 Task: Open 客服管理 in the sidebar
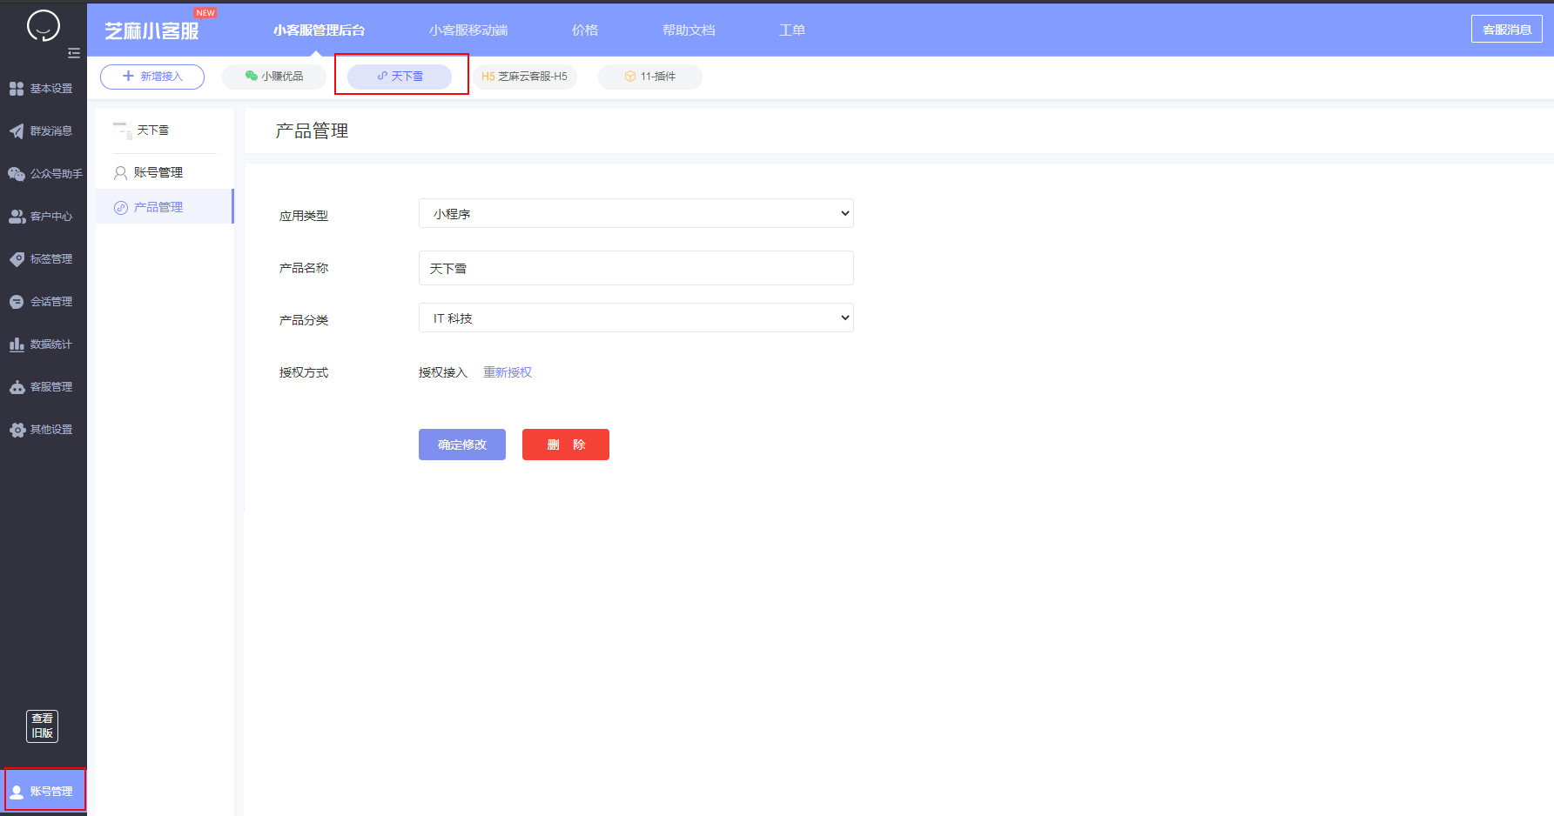[44, 387]
